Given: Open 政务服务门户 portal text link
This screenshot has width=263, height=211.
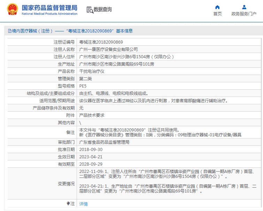Looking at the screenshot, I should click(x=244, y=14).
